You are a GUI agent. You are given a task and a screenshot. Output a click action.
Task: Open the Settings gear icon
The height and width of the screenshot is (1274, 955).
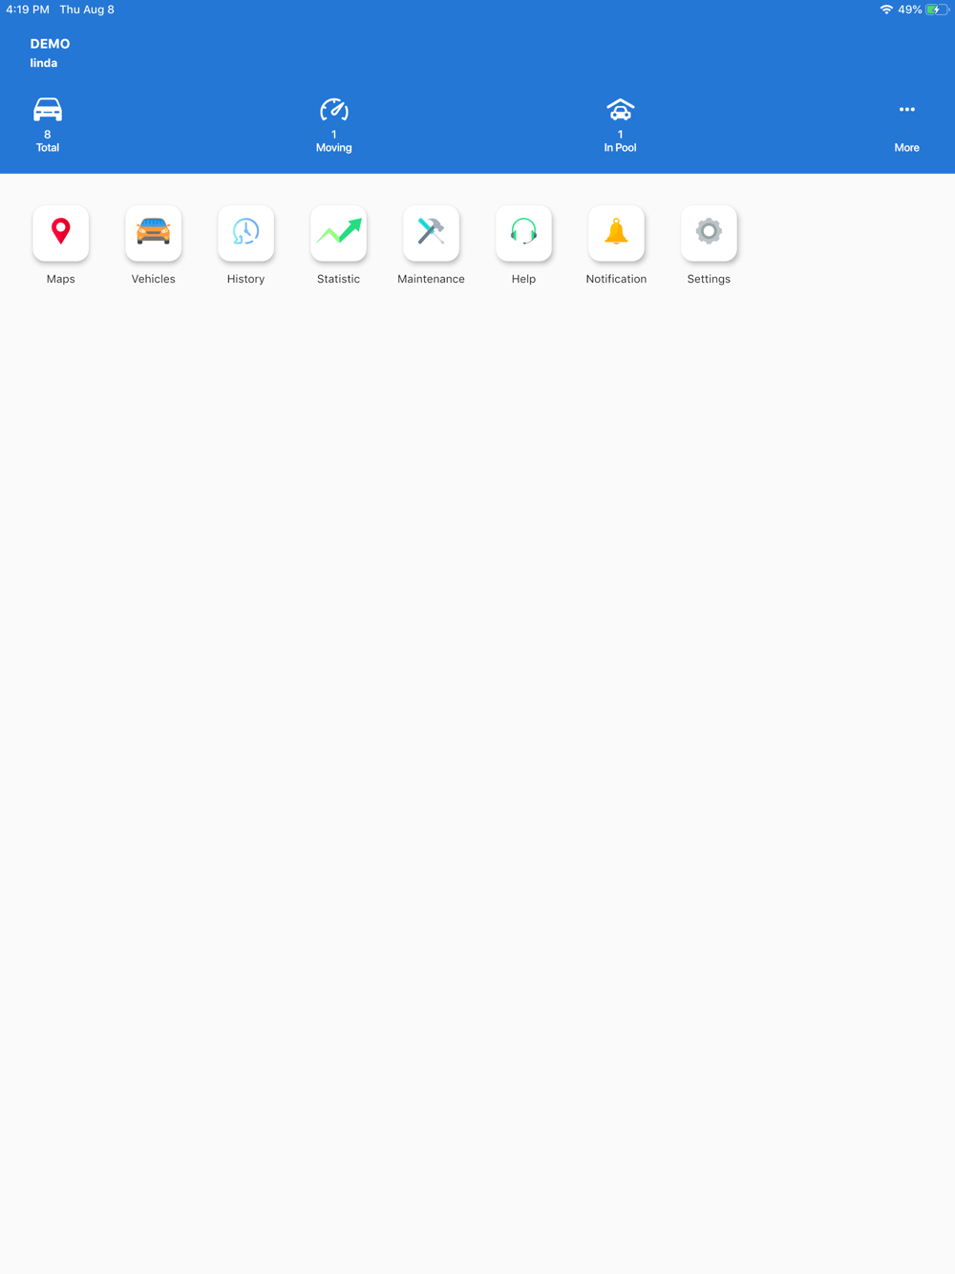coord(709,232)
